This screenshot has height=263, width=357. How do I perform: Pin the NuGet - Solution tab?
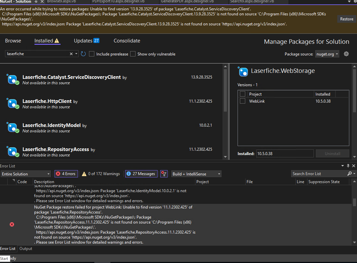pyautogui.click(x=36, y=2)
